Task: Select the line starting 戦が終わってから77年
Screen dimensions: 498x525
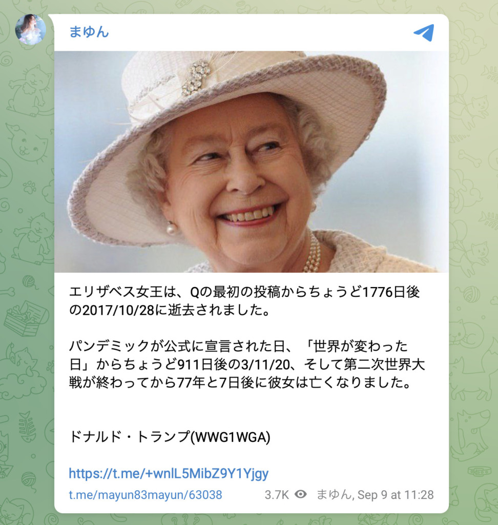Action: coord(240,382)
